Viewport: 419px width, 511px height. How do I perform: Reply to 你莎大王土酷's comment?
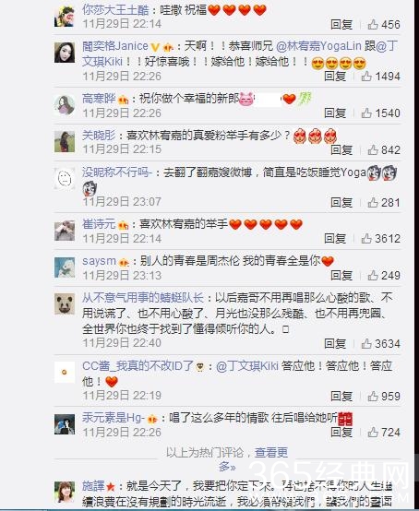point(341,24)
